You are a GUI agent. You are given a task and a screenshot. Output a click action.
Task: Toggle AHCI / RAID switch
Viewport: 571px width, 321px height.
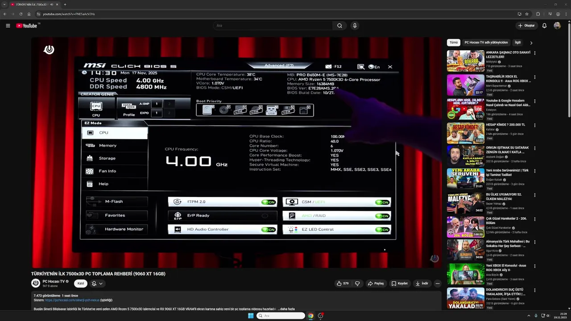click(382, 216)
